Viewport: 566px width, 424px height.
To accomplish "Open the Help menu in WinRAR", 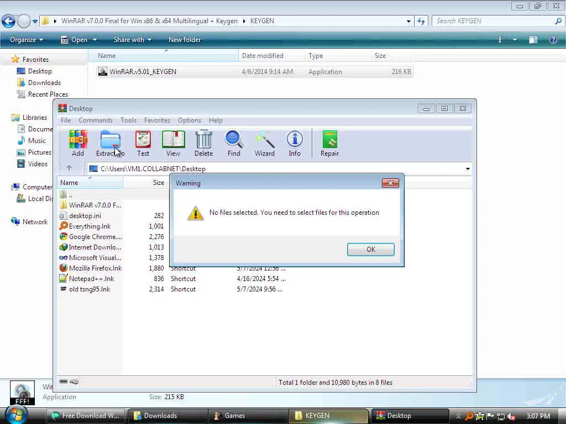I will pyautogui.click(x=216, y=120).
